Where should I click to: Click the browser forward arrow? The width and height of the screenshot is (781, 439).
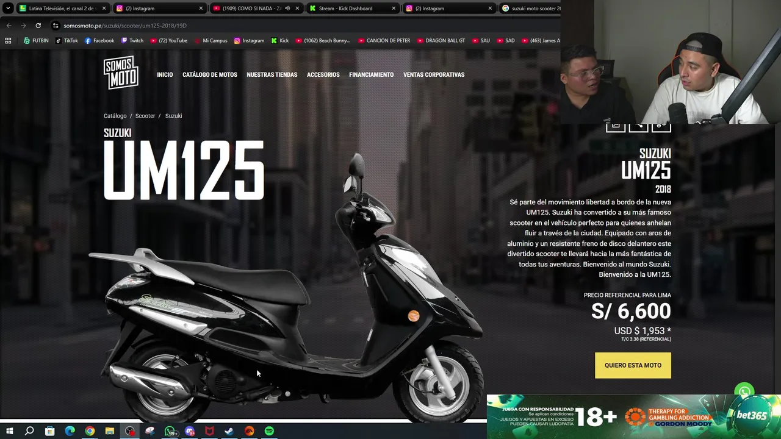23,26
